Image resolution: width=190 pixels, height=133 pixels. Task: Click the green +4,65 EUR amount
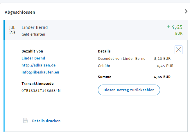(175, 27)
